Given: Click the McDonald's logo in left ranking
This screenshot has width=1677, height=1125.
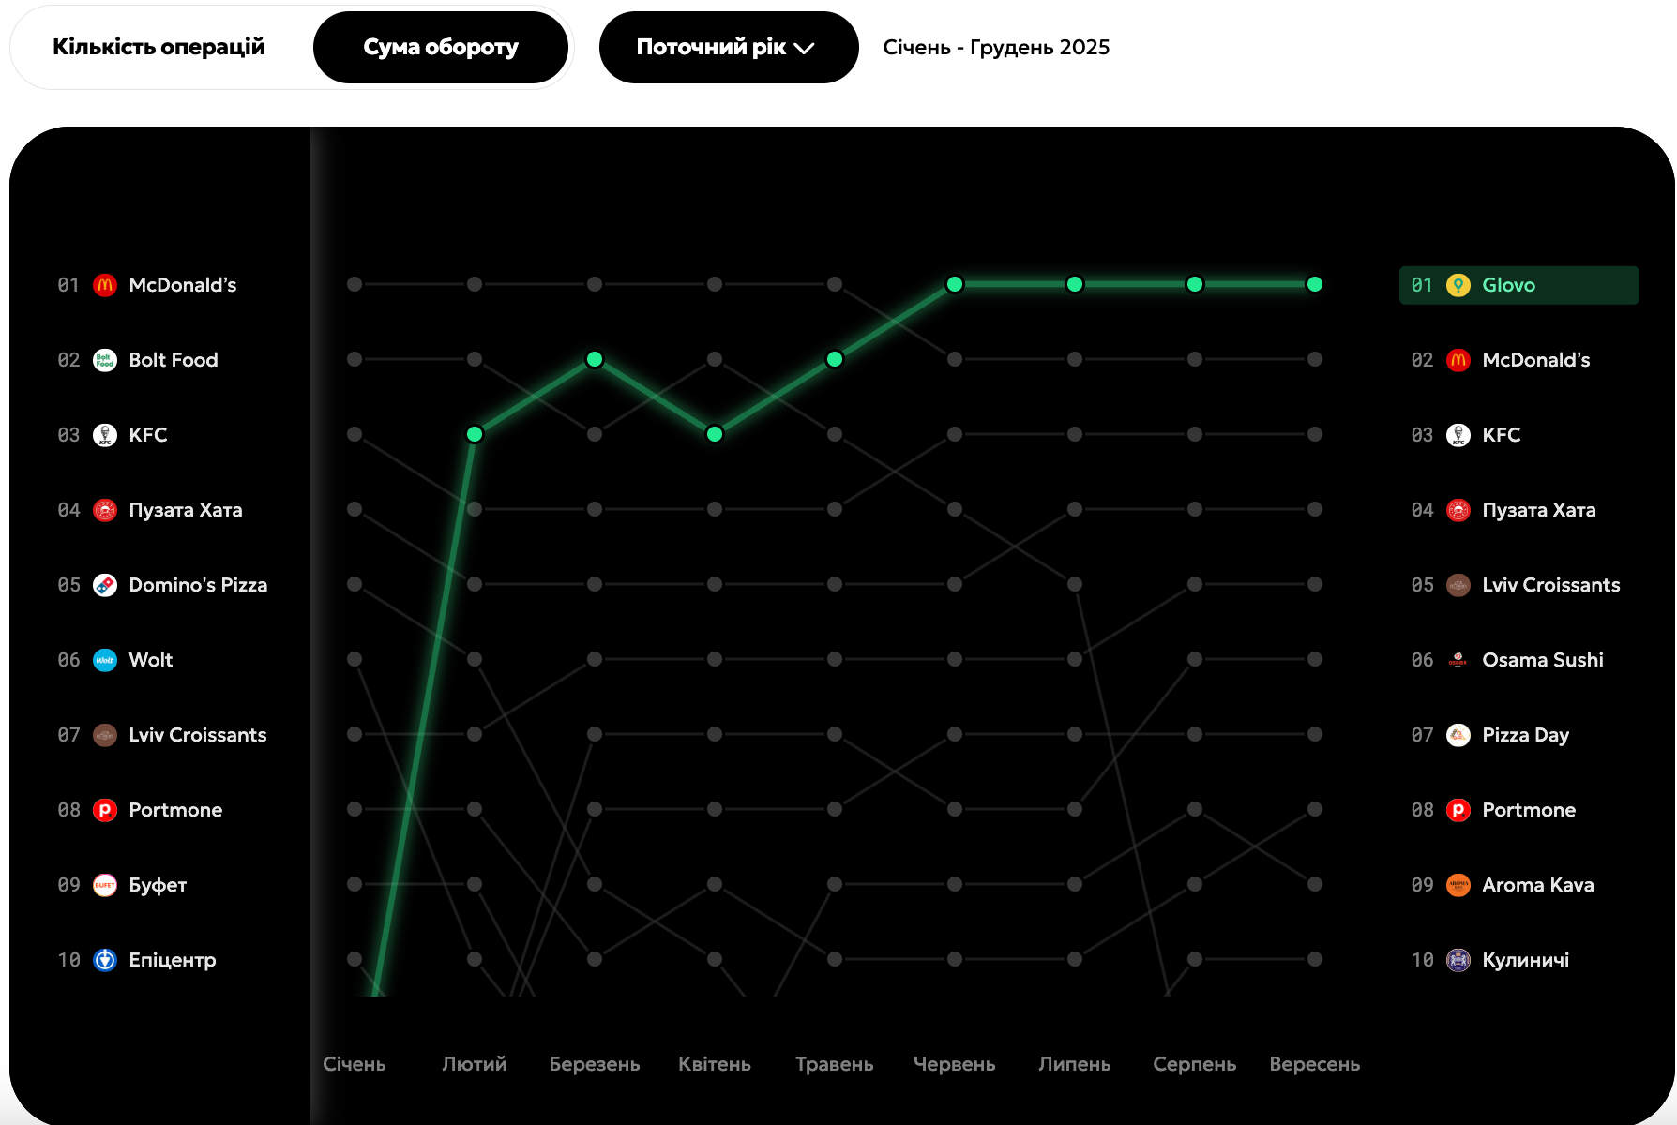Looking at the screenshot, I should (105, 285).
